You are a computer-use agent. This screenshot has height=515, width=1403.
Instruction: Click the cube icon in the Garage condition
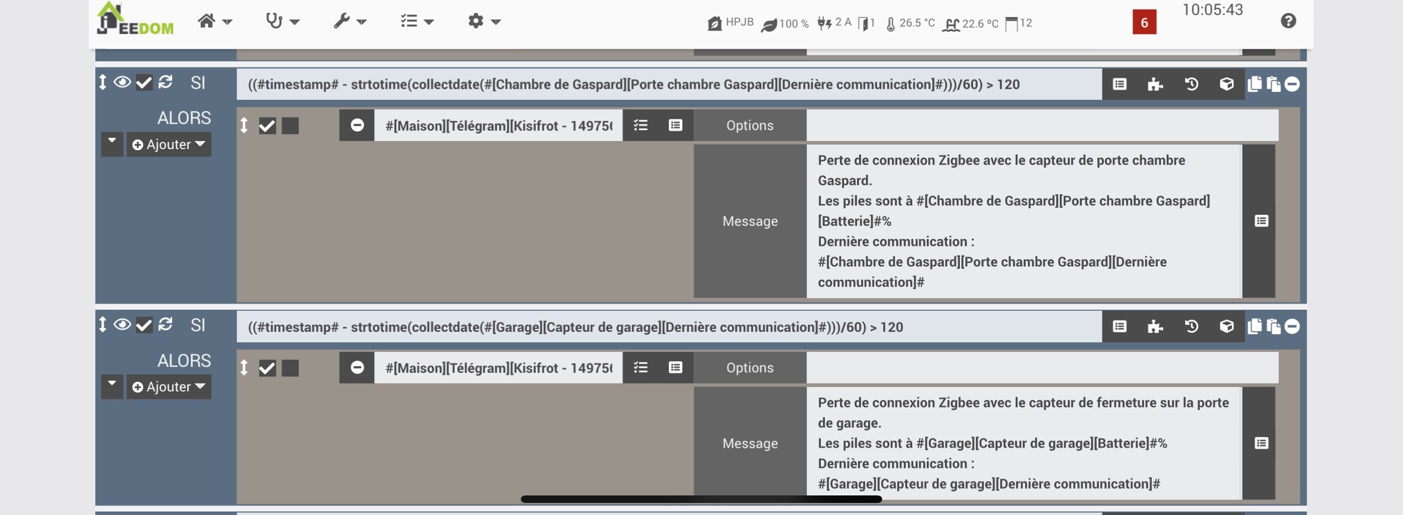pyautogui.click(x=1226, y=327)
